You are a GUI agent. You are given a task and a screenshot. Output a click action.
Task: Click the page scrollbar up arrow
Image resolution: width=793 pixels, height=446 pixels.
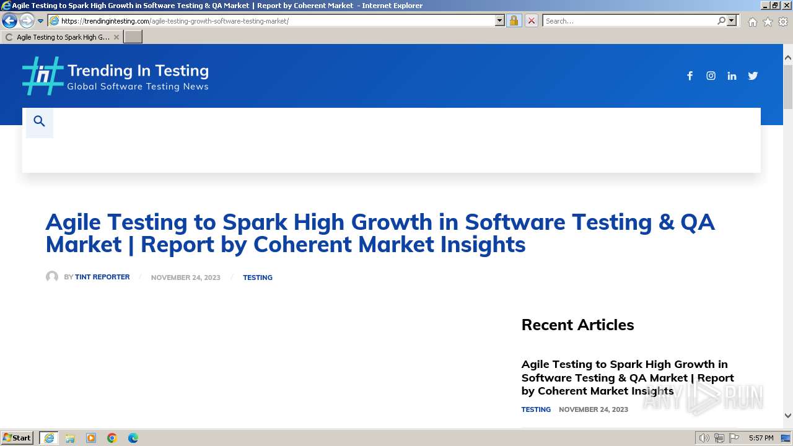pyautogui.click(x=788, y=58)
